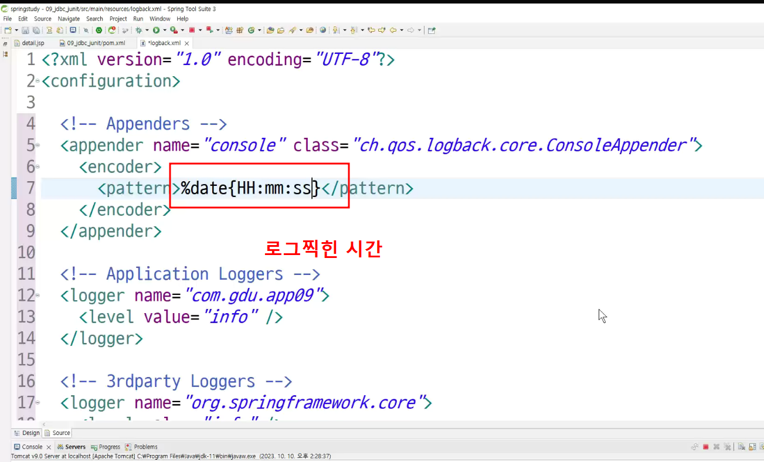Click the Remove All Terminated double-X icon
Screen dimensions: 764x462
(727, 447)
